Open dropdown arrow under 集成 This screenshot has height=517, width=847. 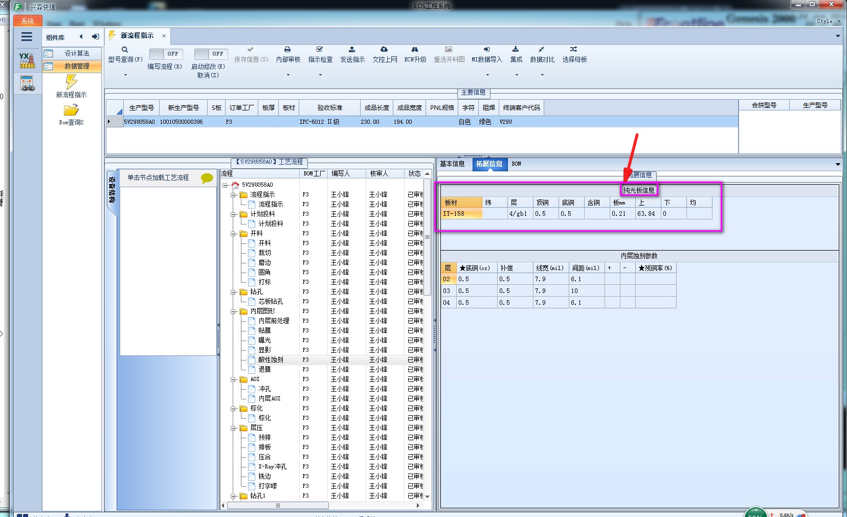pyautogui.click(x=516, y=75)
